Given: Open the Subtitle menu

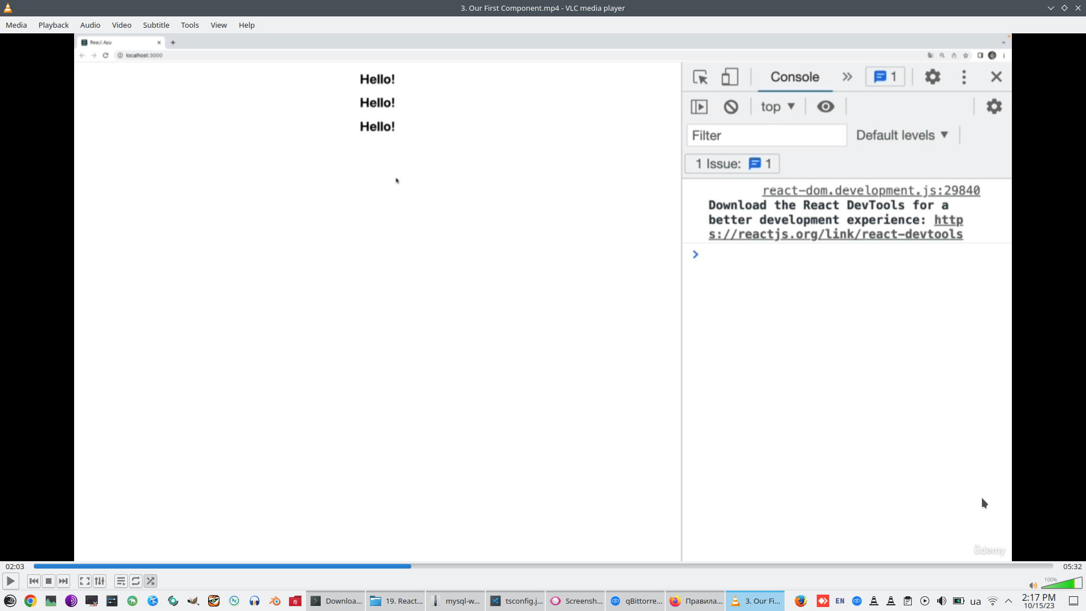Looking at the screenshot, I should click(x=156, y=25).
